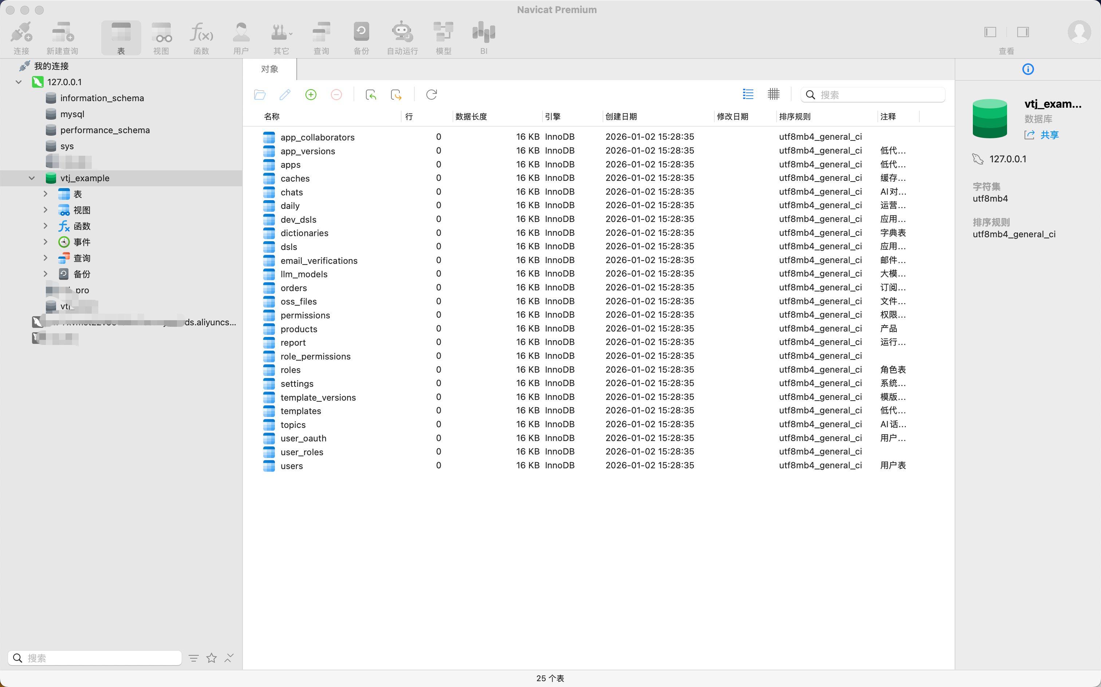Toggle the left sidebar pane
Image resolution: width=1101 pixels, height=687 pixels.
coord(990,32)
